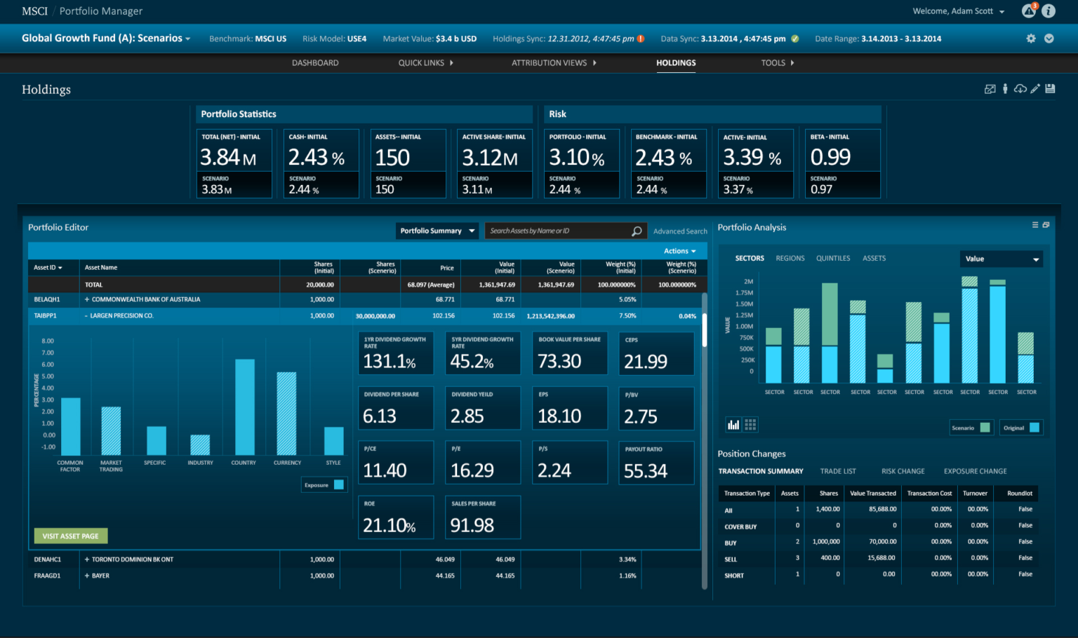The image size is (1078, 638).
Task: Click the Turnover column header
Action: 975,494
